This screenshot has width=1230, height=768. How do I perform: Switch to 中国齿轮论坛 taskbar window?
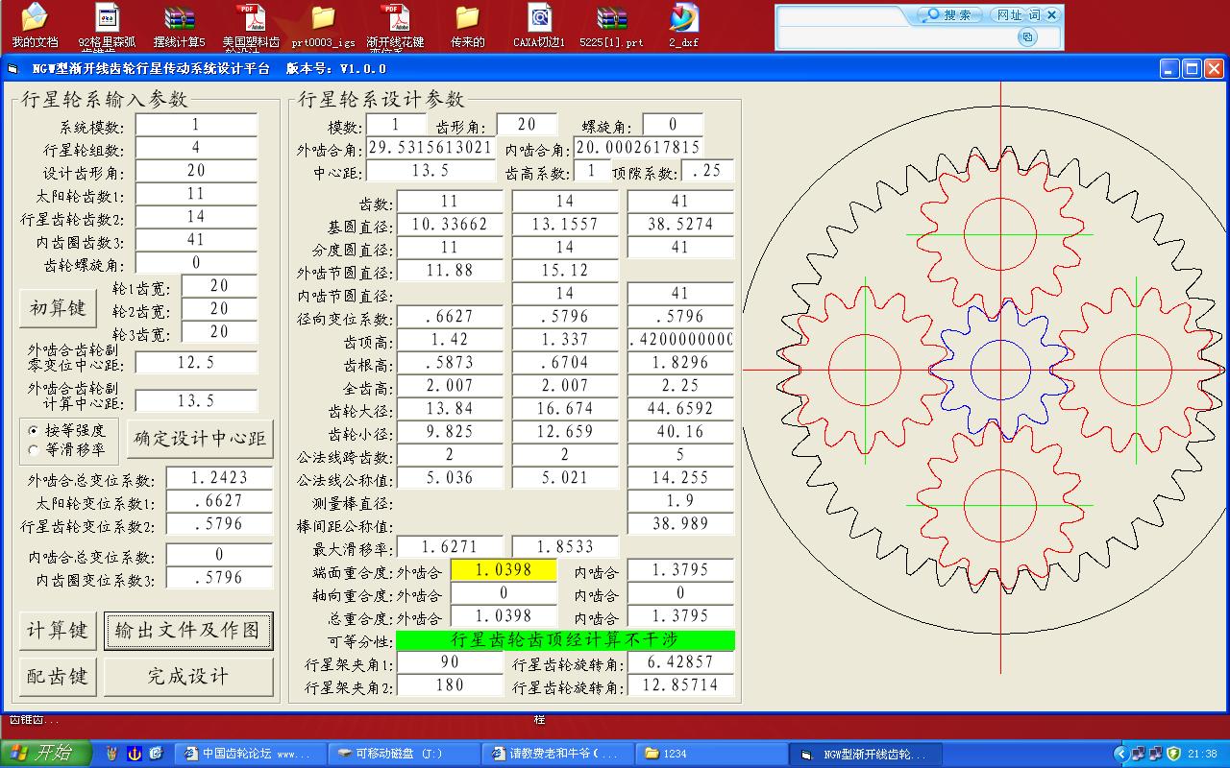point(252,754)
